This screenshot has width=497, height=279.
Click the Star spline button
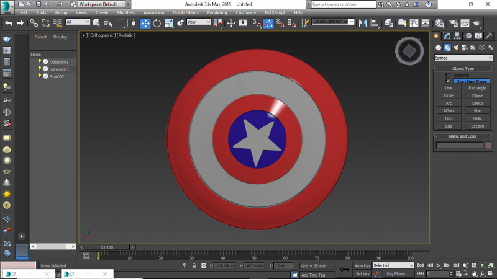(x=477, y=111)
